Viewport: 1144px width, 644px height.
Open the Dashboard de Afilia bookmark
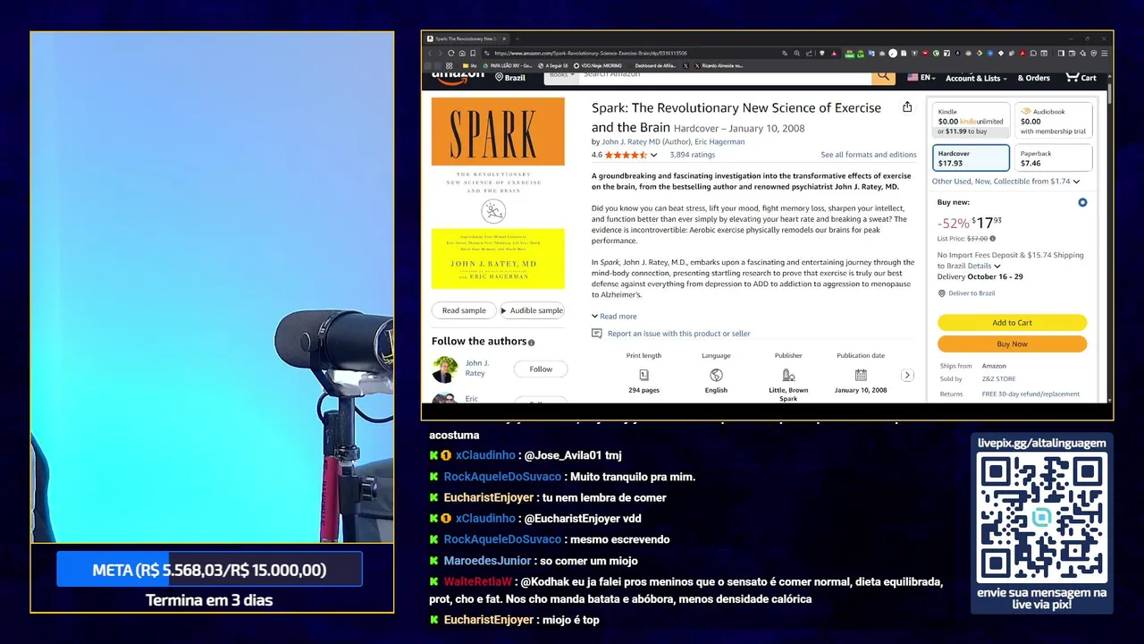(x=655, y=65)
